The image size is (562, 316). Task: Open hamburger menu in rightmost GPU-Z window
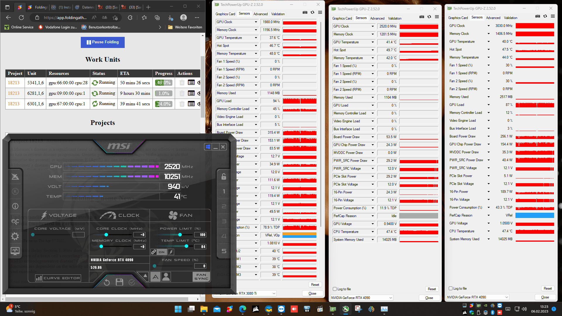point(553,16)
